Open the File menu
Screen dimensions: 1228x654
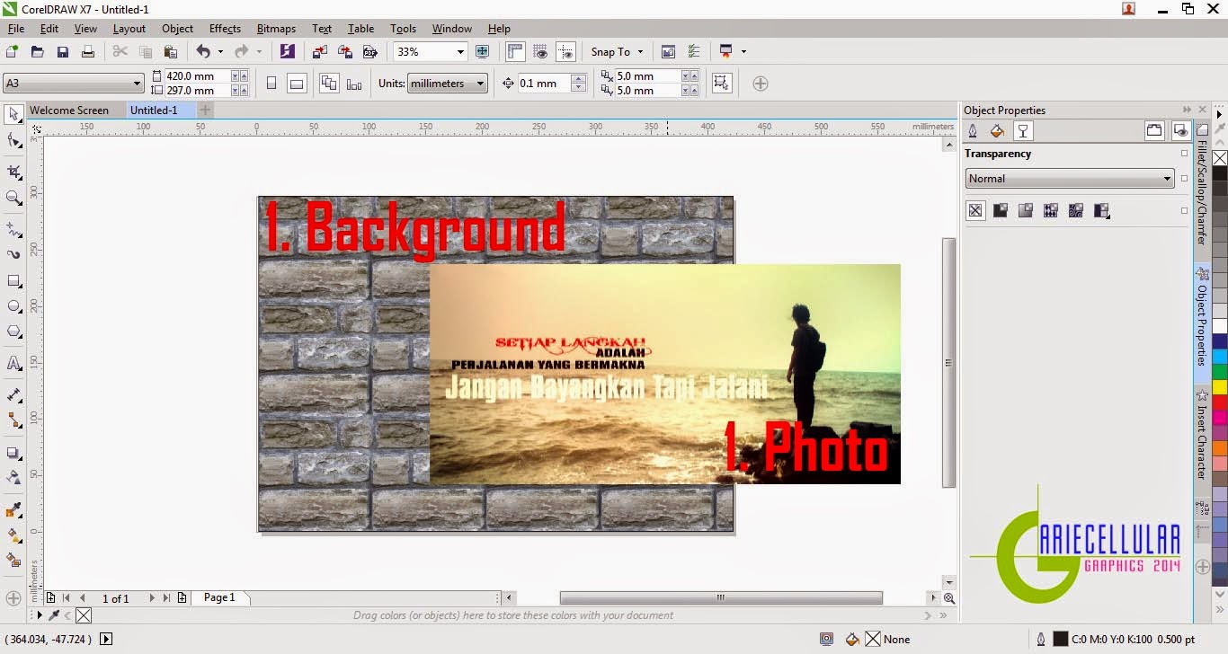click(16, 29)
